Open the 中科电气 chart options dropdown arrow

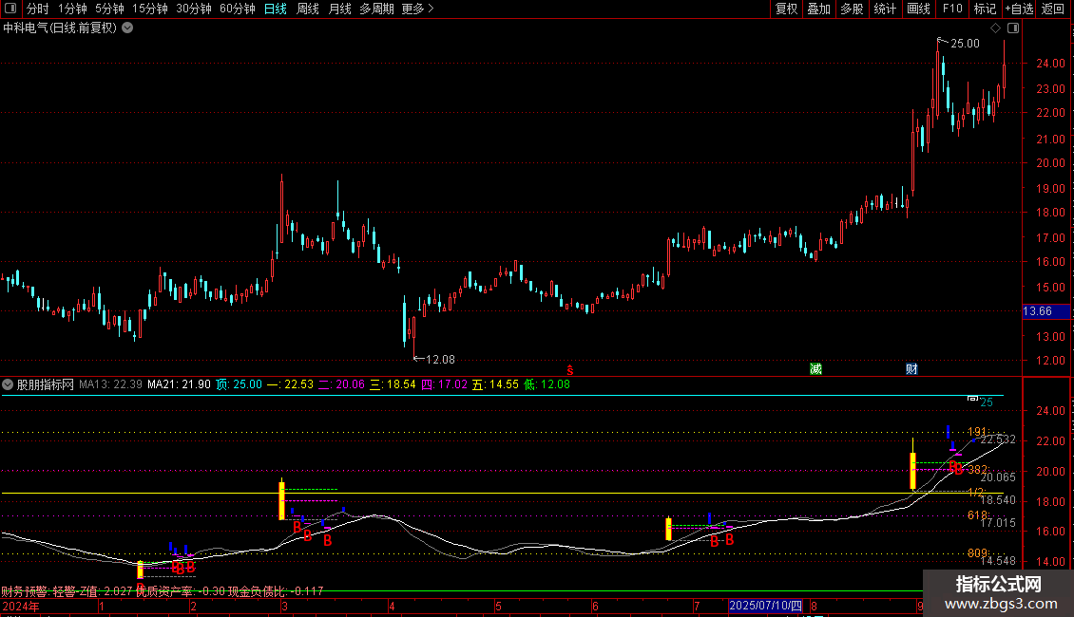pos(127,28)
